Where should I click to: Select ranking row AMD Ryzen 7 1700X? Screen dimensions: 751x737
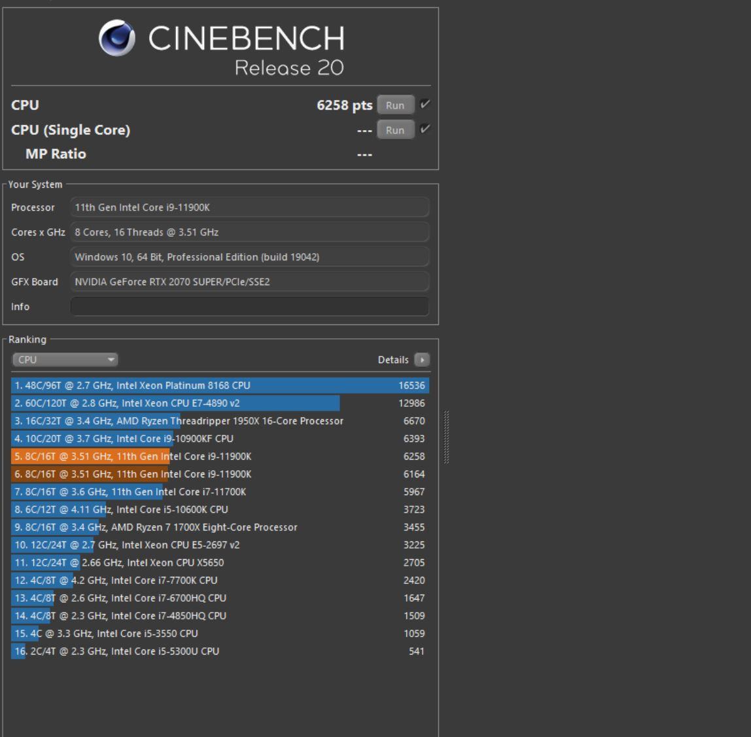[220, 527]
